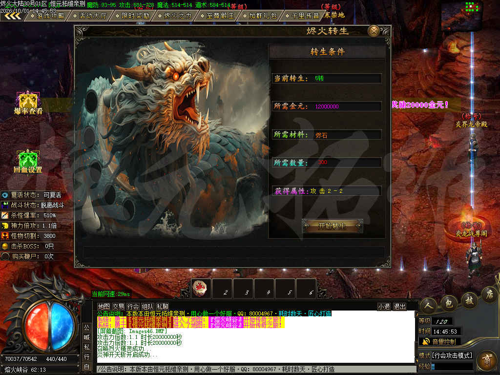500x375 pixels.
Task: Click the 行会 guild button
Action: point(133,307)
